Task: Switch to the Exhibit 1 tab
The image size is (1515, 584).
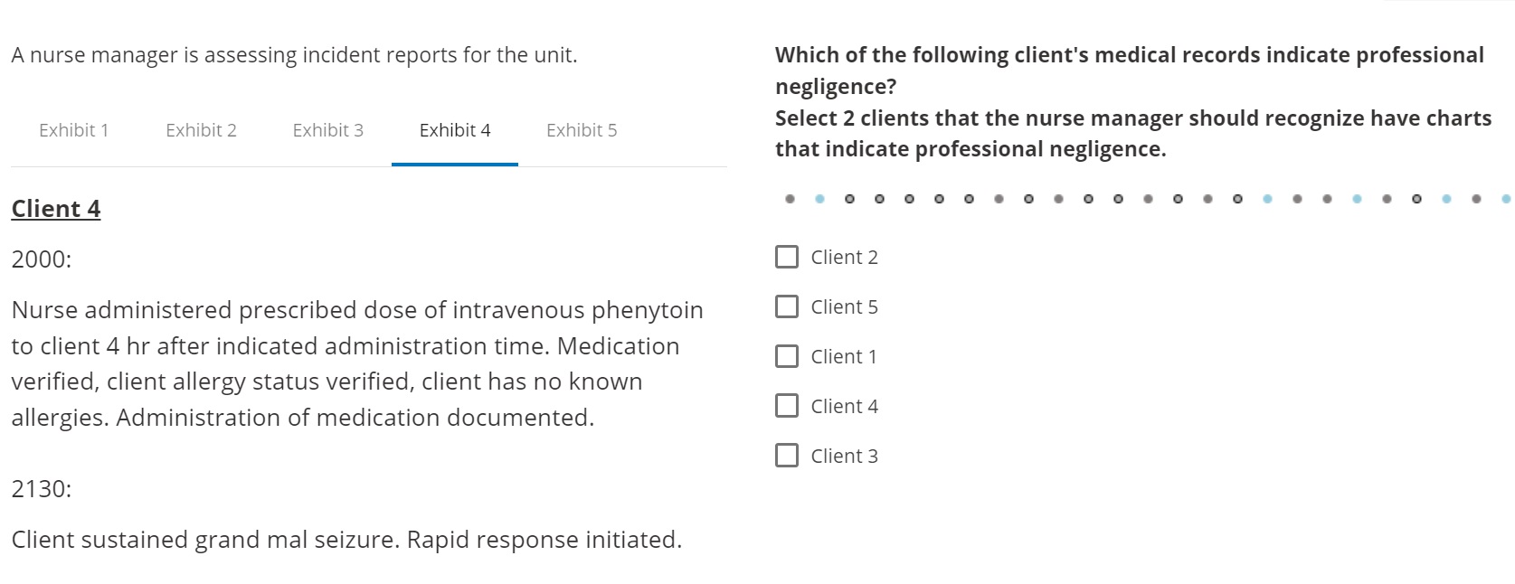Action: click(x=73, y=131)
